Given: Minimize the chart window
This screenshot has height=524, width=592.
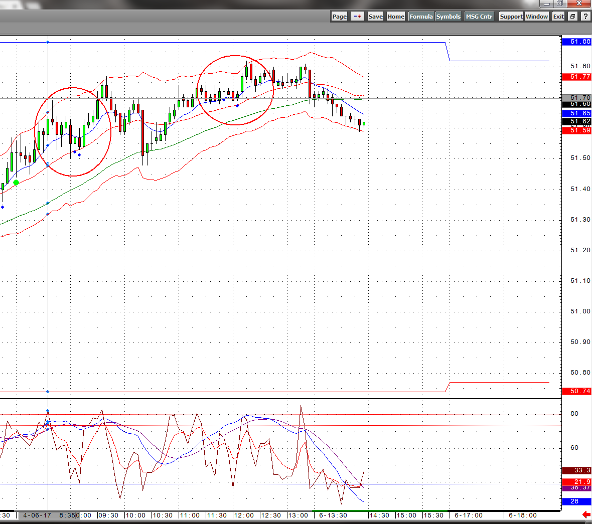Looking at the screenshot, I should click(x=546, y=4).
